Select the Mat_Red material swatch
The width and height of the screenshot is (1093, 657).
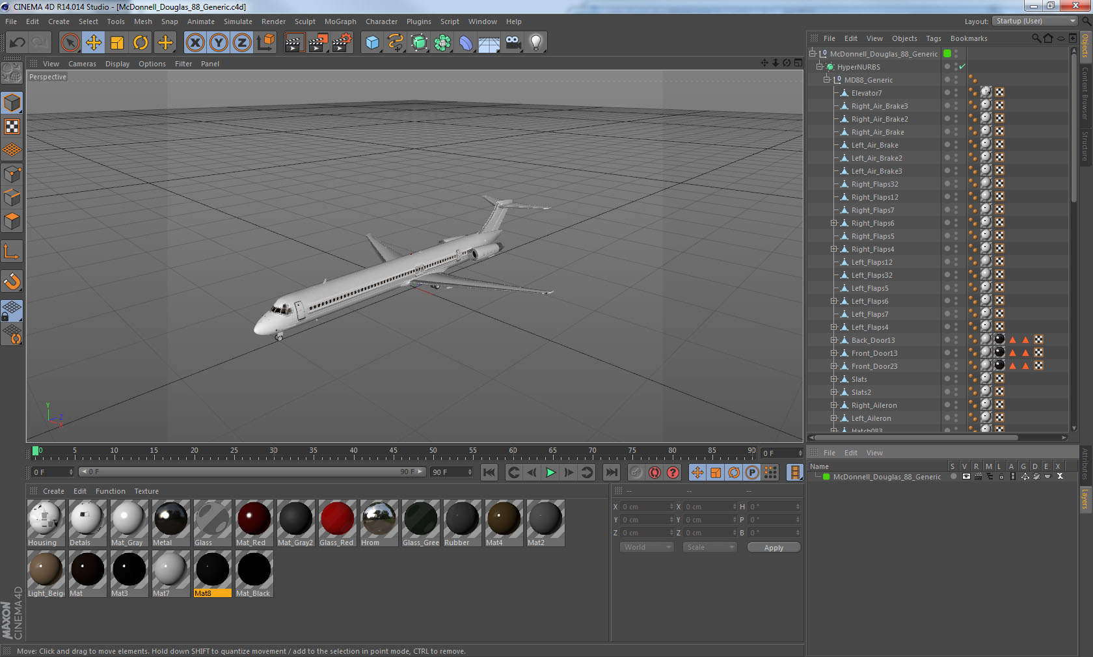click(254, 523)
